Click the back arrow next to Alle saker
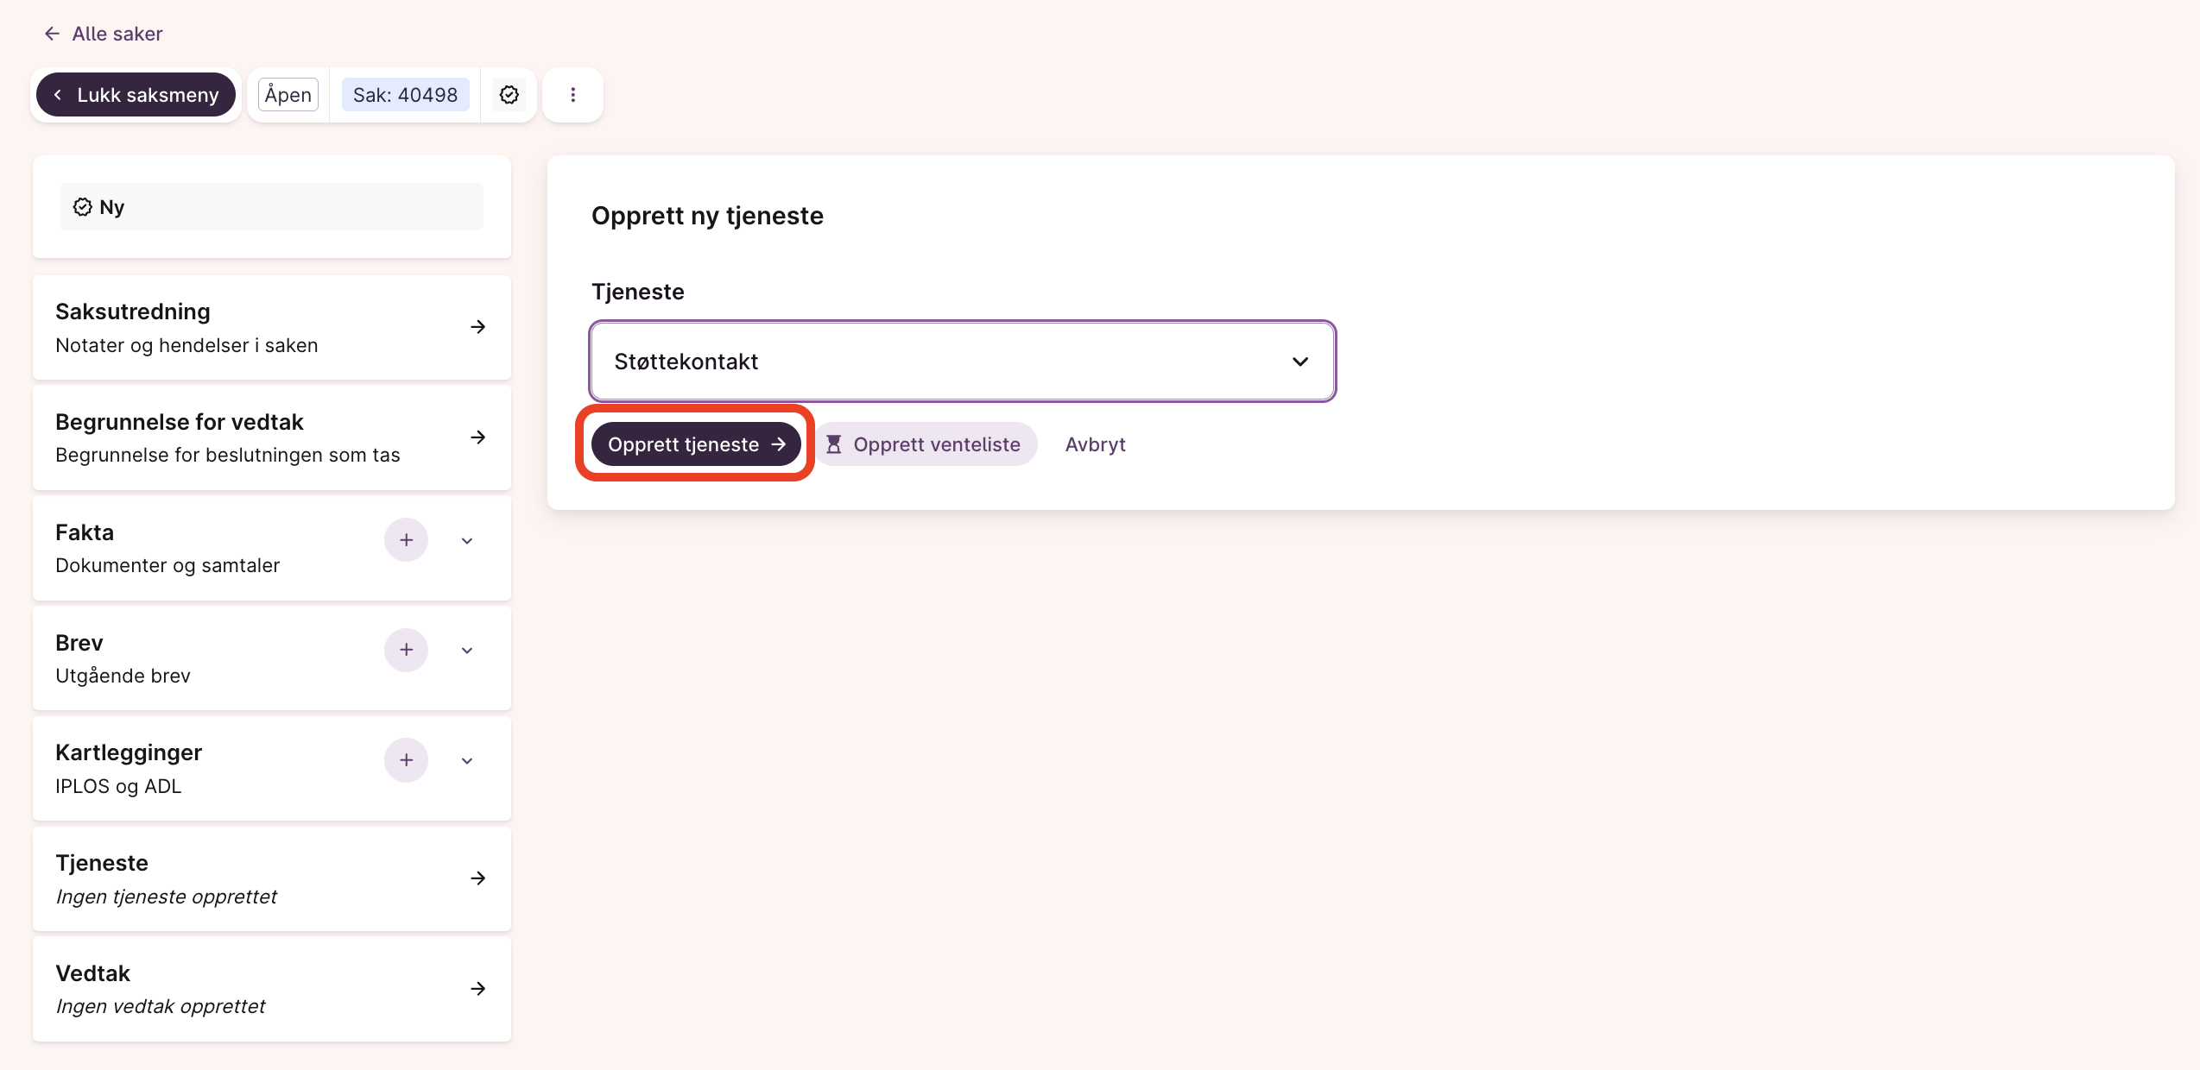2200x1070 pixels. (x=53, y=34)
